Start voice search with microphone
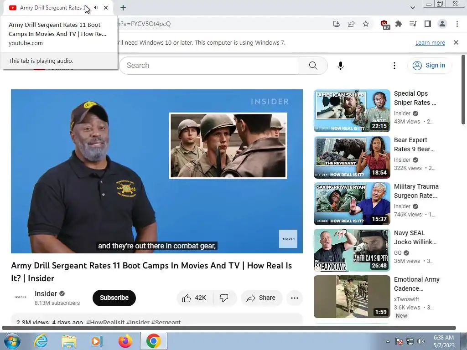This screenshot has height=350, width=467. [x=341, y=66]
